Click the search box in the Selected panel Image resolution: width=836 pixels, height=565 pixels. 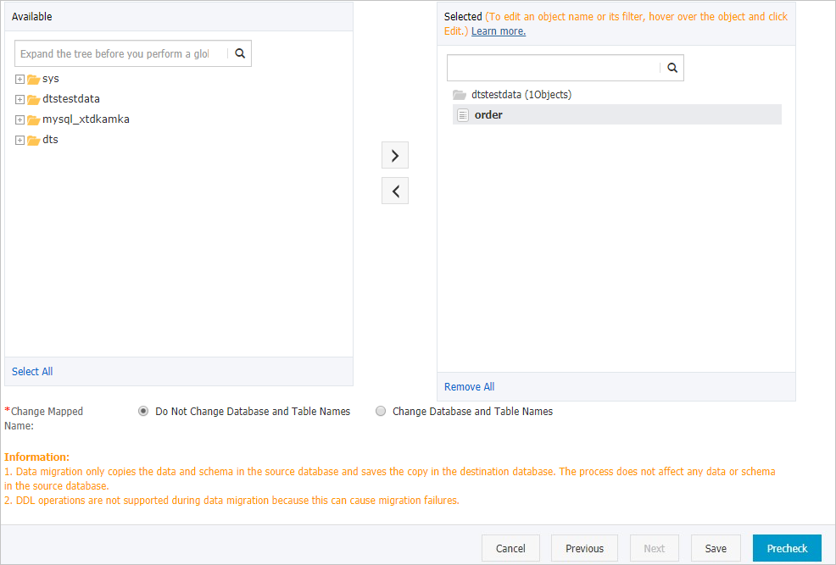(x=555, y=67)
